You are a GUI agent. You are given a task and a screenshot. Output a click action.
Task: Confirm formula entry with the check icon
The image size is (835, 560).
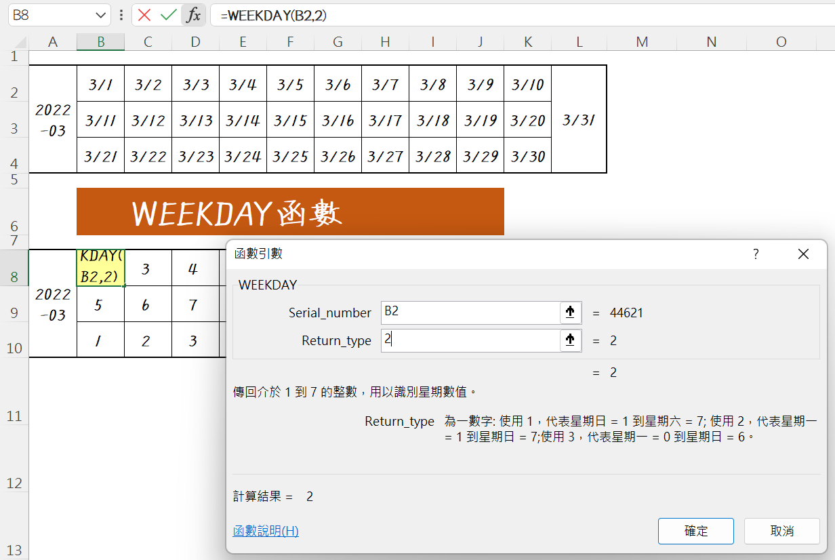coord(168,15)
